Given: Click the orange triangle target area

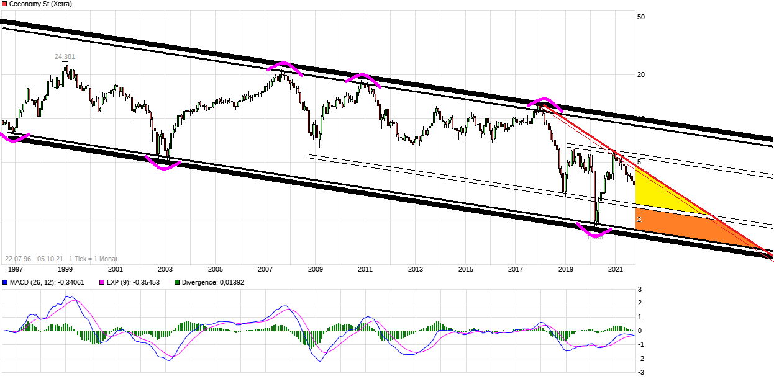Looking at the screenshot, I should coord(677,226).
